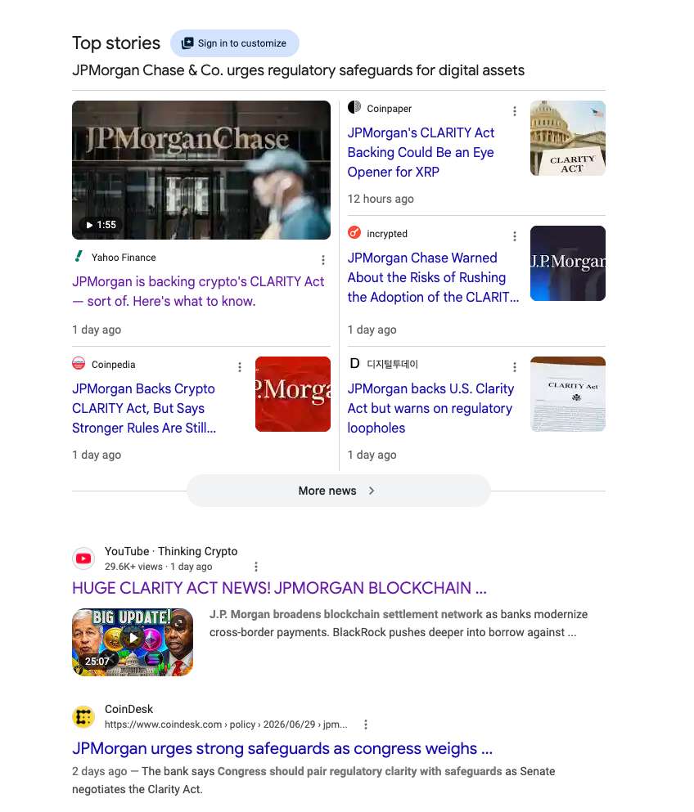Image resolution: width=694 pixels, height=812 pixels.
Task: Click Sign in to customize button
Action: tap(234, 43)
